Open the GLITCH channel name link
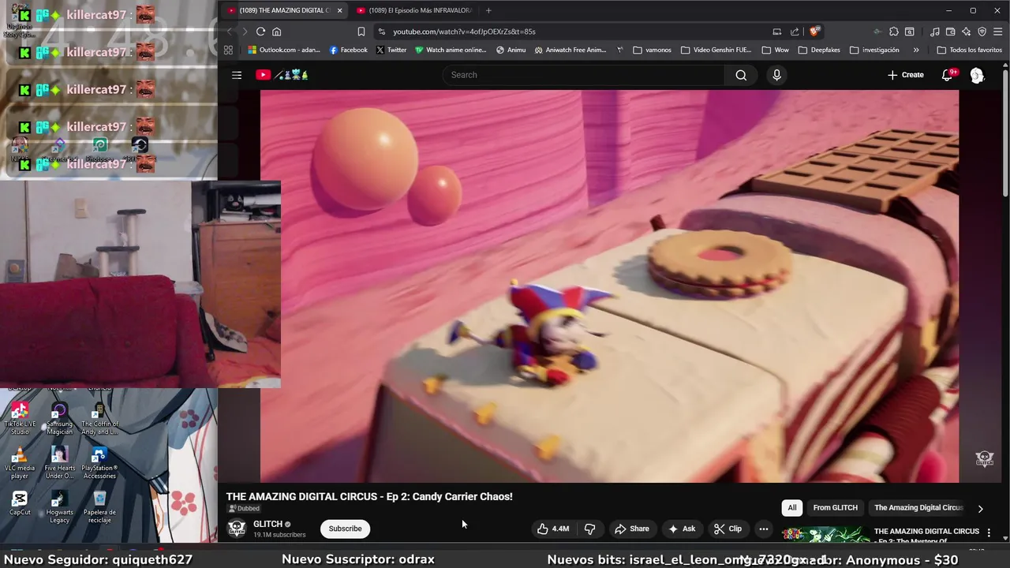1010x568 pixels. coord(267,524)
